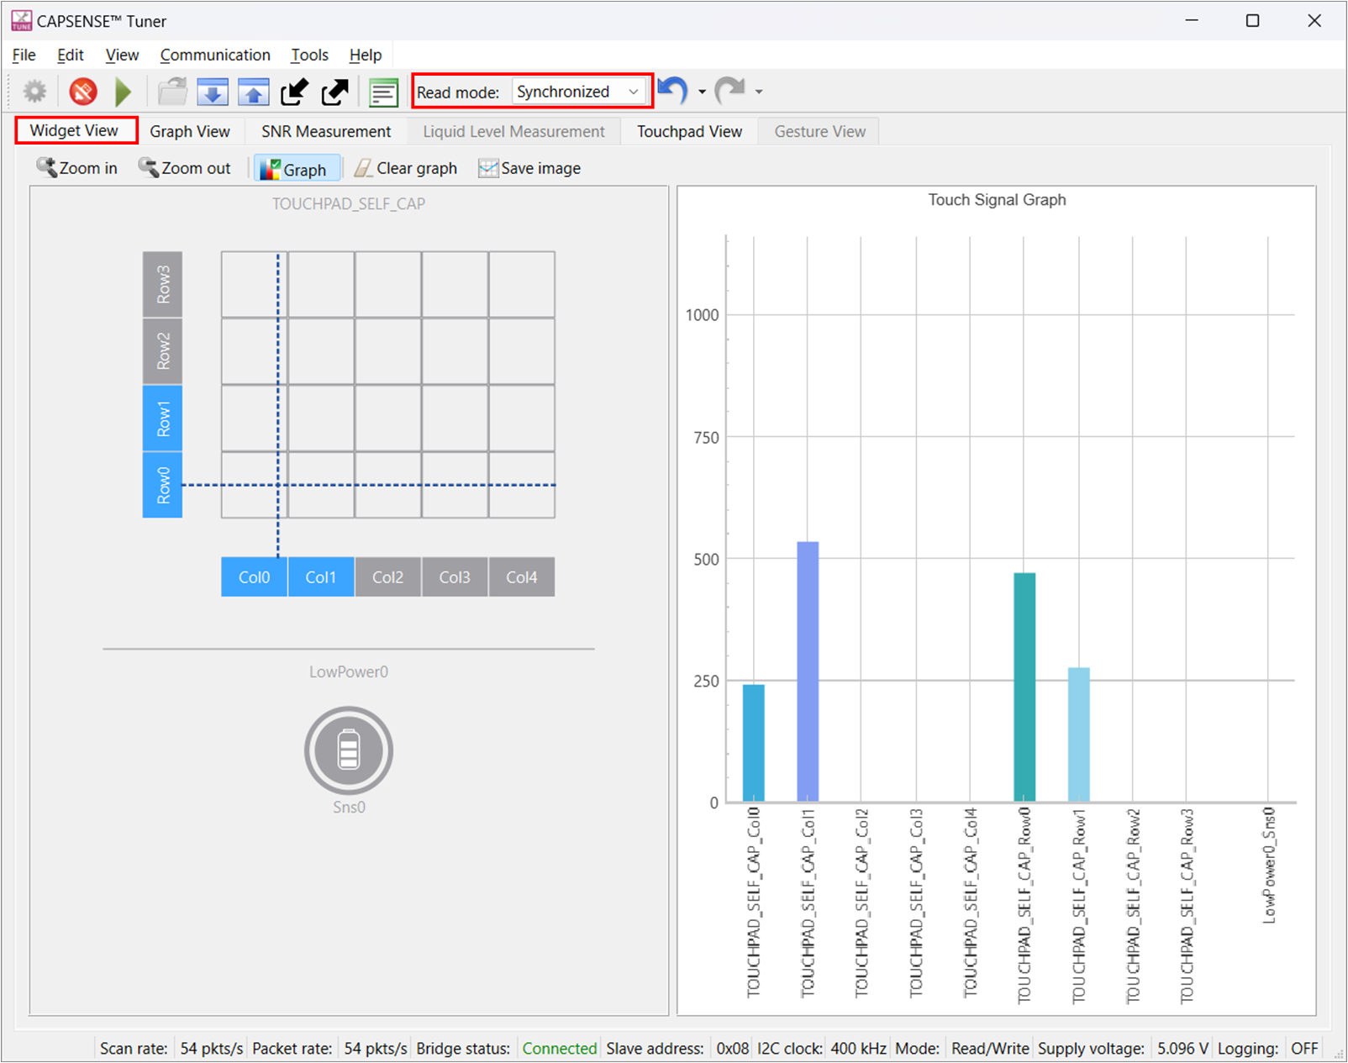Click the Import icon in toolbar
Image resolution: width=1348 pixels, height=1063 pixels.
click(x=294, y=92)
